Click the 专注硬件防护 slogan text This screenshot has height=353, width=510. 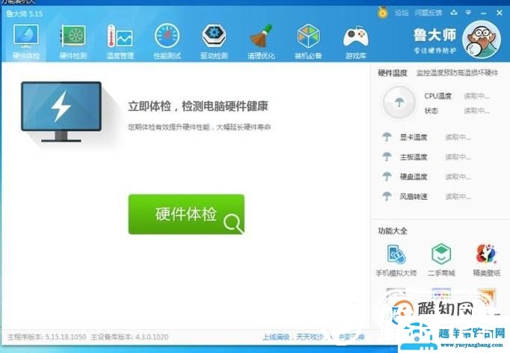tap(435, 50)
